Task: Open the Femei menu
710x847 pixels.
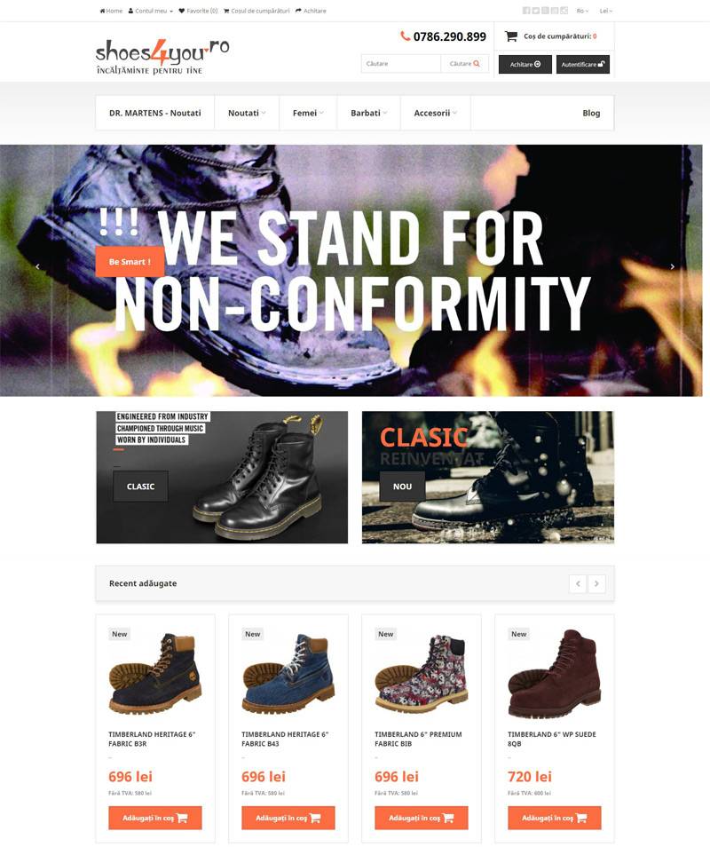Action: [x=308, y=113]
